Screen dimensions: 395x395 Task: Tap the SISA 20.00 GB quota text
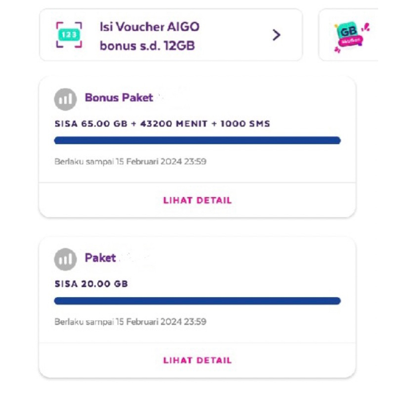[x=91, y=284]
